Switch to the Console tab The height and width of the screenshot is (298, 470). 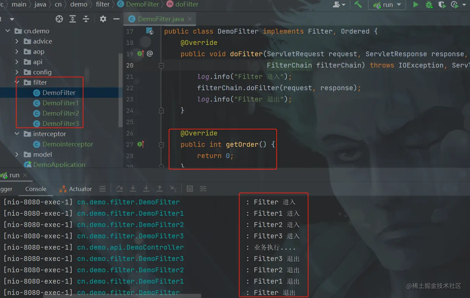pos(36,189)
